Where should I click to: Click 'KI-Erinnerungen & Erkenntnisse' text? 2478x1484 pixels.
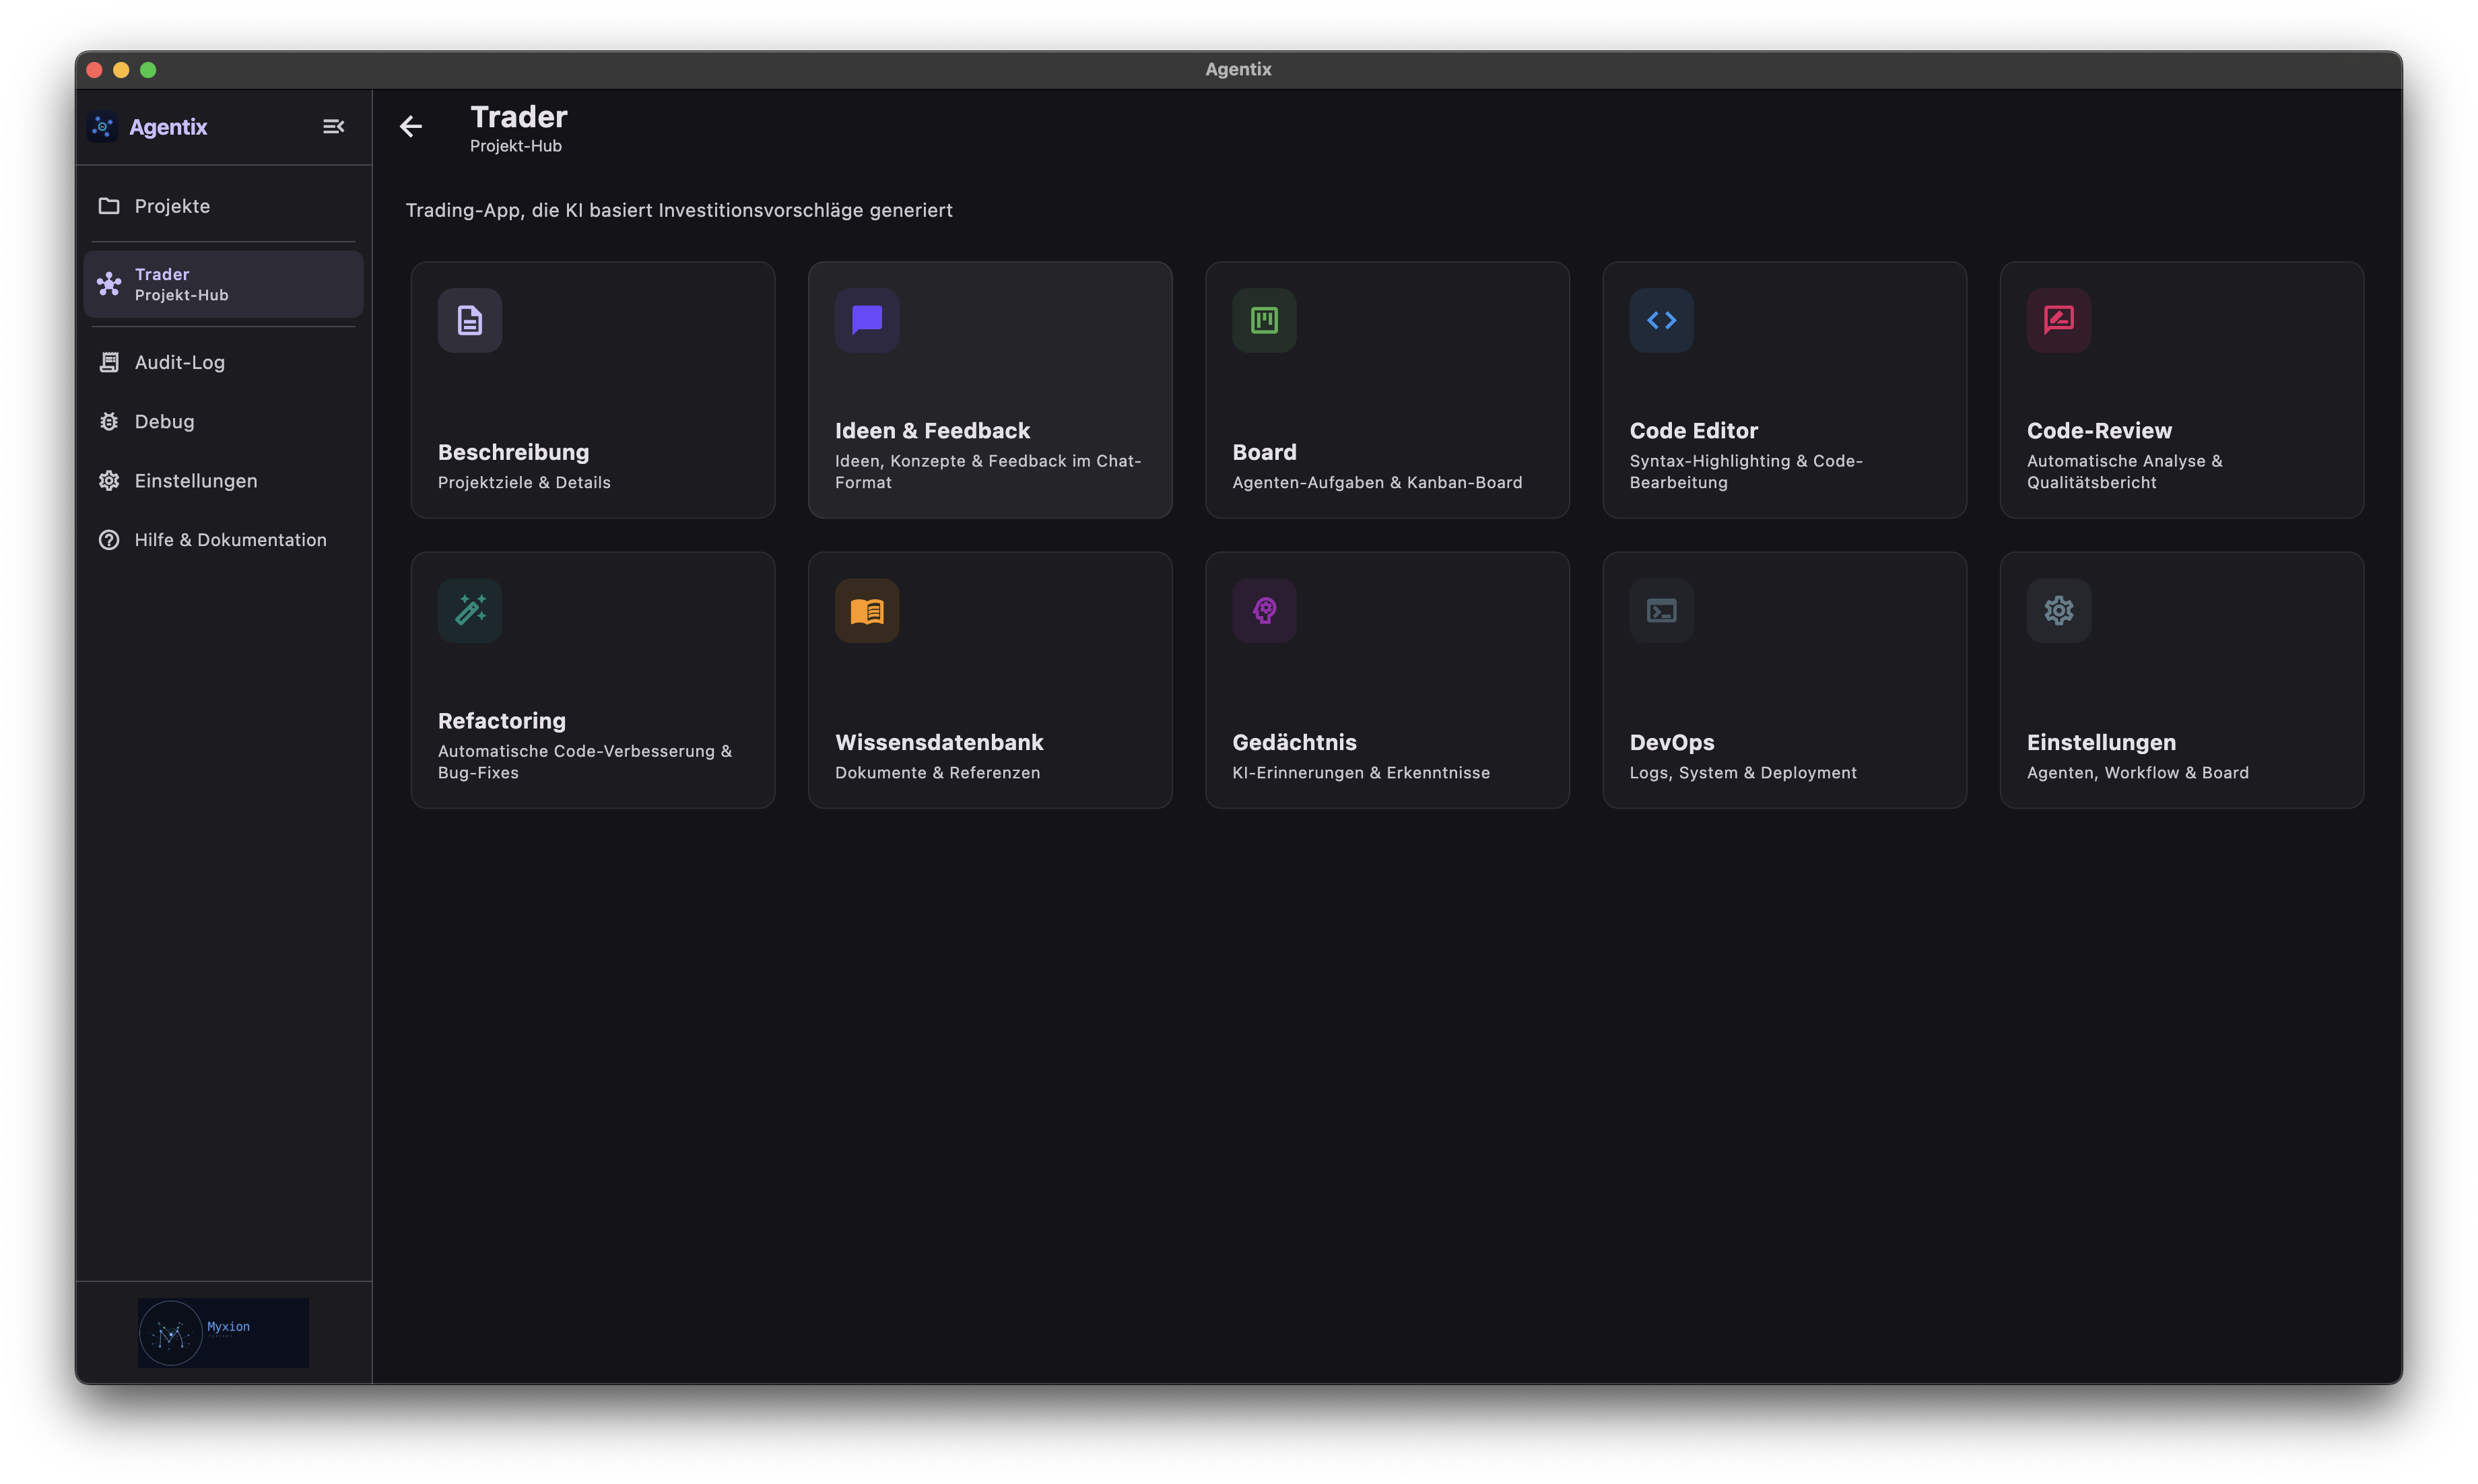click(x=1360, y=772)
